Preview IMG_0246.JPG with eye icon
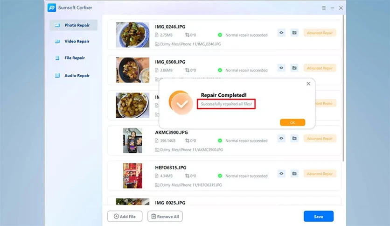This screenshot has height=226, width=390. (x=281, y=33)
